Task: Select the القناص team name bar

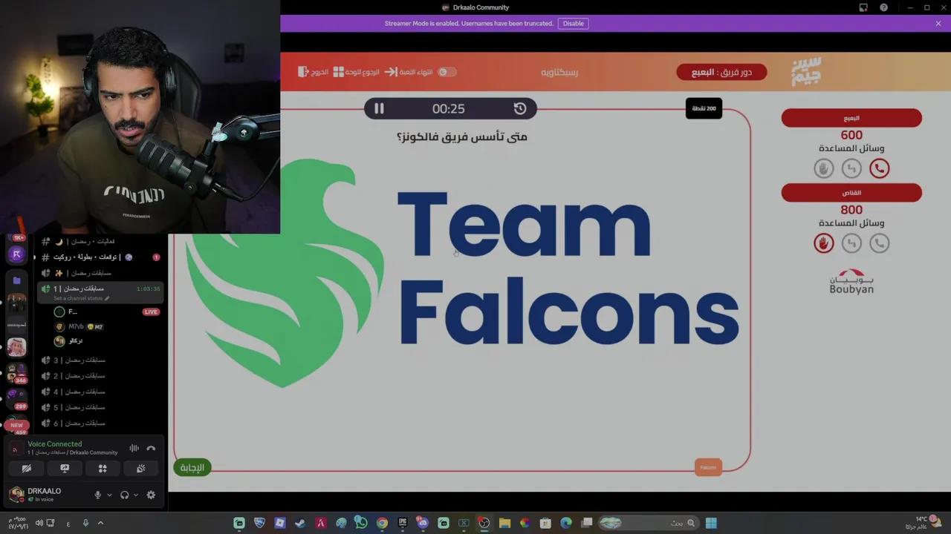Action: coord(851,193)
